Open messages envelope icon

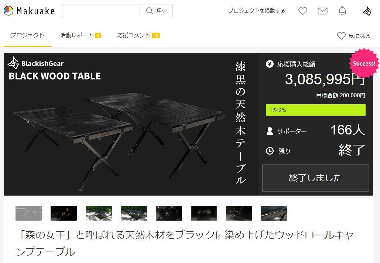pyautogui.click(x=322, y=11)
